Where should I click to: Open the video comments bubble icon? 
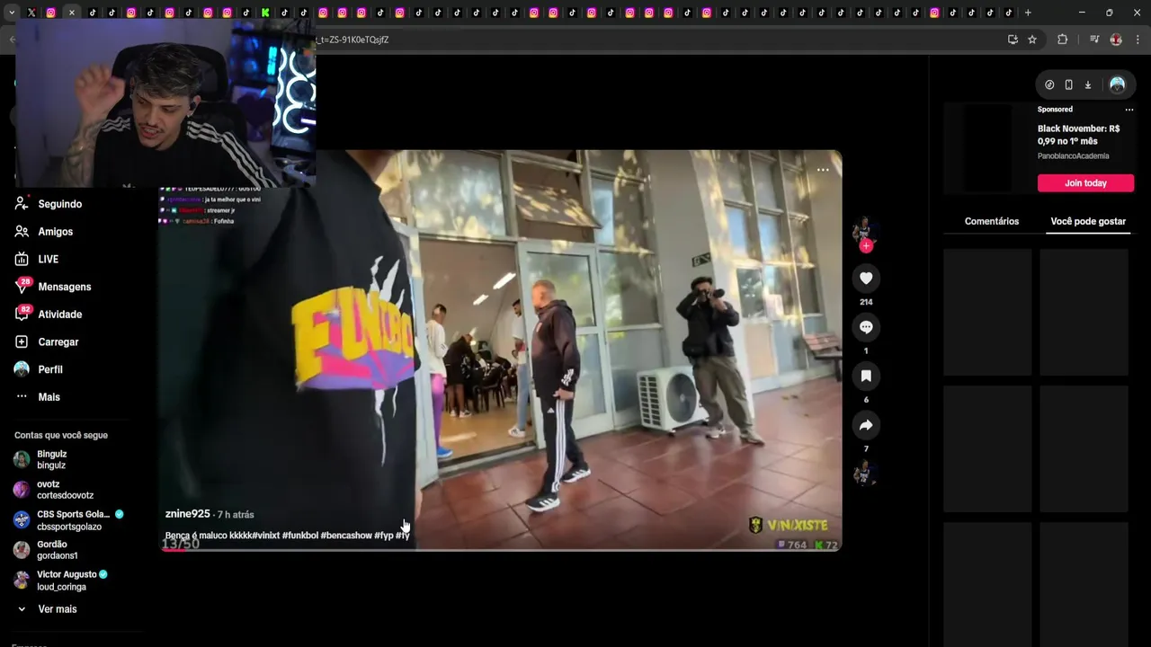(866, 327)
